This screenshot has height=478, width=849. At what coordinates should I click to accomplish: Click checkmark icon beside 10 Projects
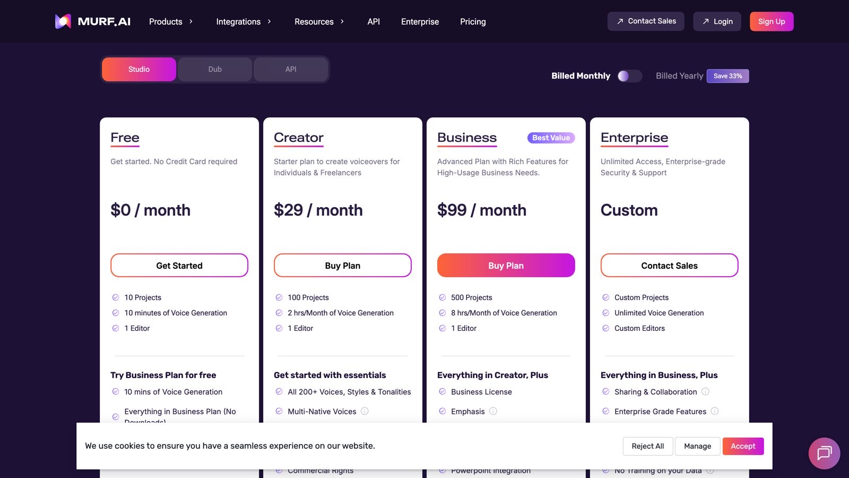coord(116,297)
